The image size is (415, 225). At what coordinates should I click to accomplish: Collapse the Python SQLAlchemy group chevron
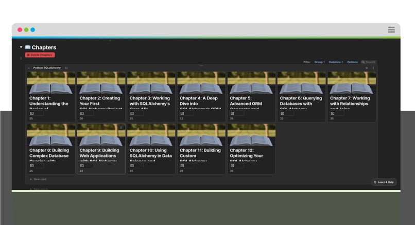click(x=29, y=68)
